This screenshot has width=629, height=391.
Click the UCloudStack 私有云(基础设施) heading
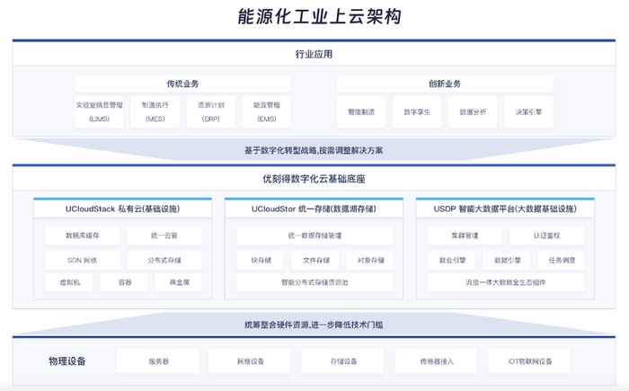(x=122, y=209)
